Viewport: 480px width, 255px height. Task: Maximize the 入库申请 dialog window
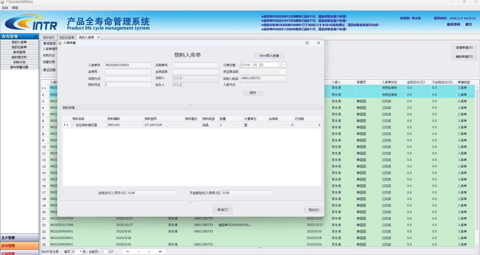coord(307,43)
